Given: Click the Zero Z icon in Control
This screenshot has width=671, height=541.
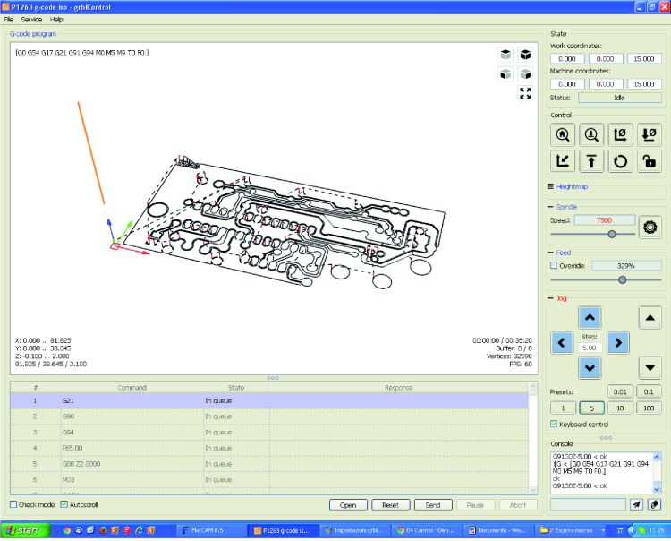Looking at the screenshot, I should 650,135.
